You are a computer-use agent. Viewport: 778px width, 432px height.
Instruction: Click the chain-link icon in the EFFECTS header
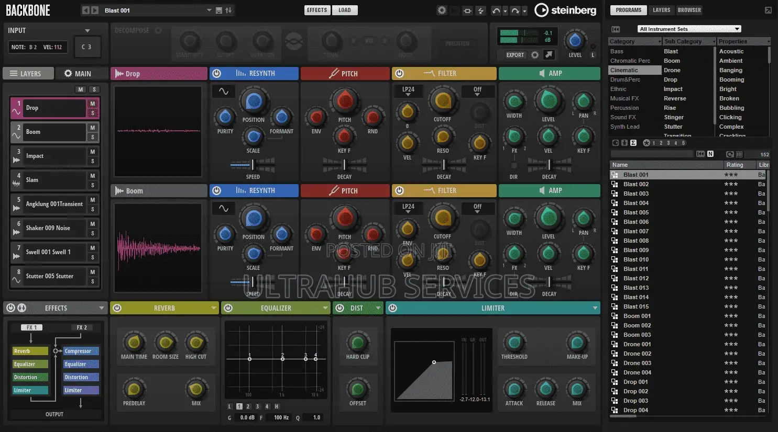22,308
